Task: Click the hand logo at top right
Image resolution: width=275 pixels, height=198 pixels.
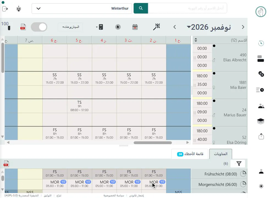Action: tap(261, 12)
